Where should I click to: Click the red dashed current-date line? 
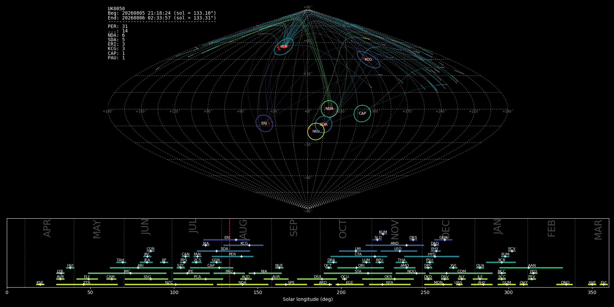[230, 252]
